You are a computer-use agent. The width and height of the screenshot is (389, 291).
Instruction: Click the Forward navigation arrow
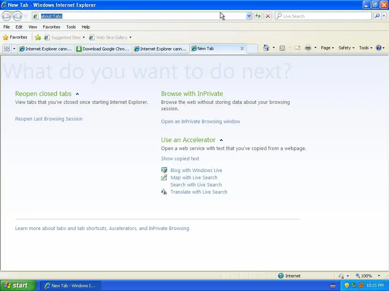tap(17, 16)
